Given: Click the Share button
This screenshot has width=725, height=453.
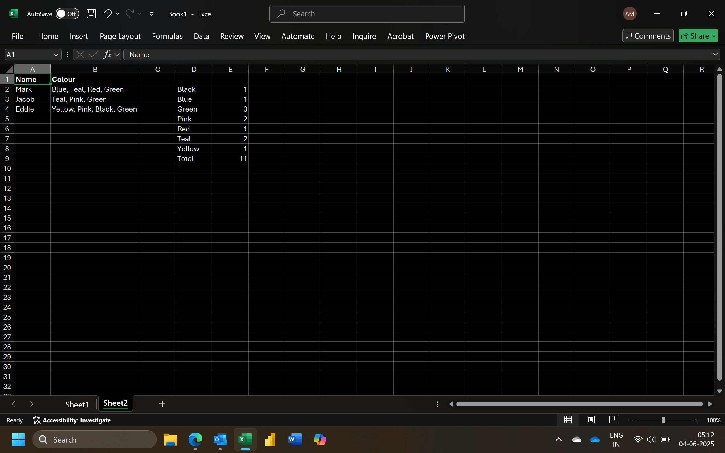Looking at the screenshot, I should (x=698, y=36).
